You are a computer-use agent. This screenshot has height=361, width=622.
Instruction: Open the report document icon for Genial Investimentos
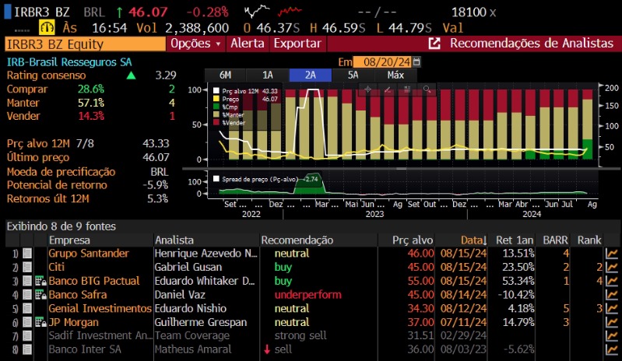click(x=27, y=308)
